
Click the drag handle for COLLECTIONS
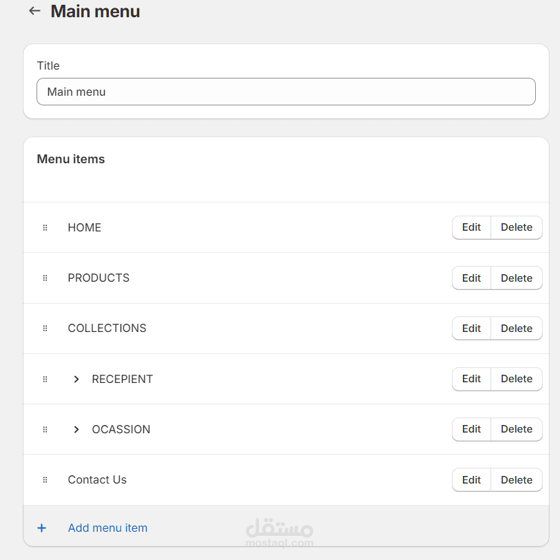(45, 329)
